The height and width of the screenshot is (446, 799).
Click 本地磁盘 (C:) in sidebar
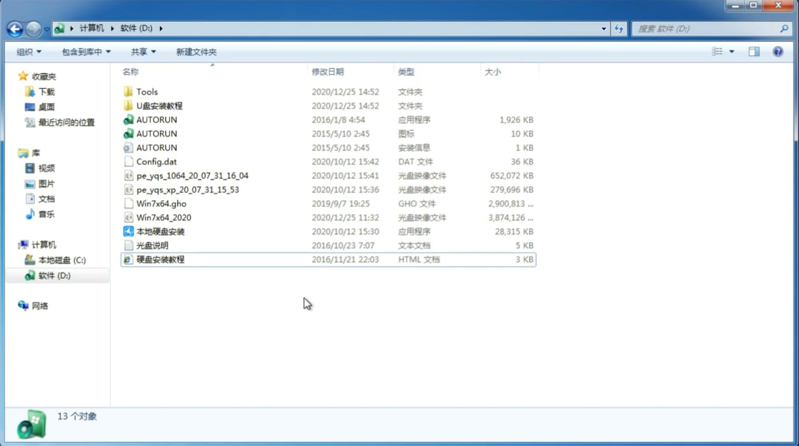pos(62,260)
